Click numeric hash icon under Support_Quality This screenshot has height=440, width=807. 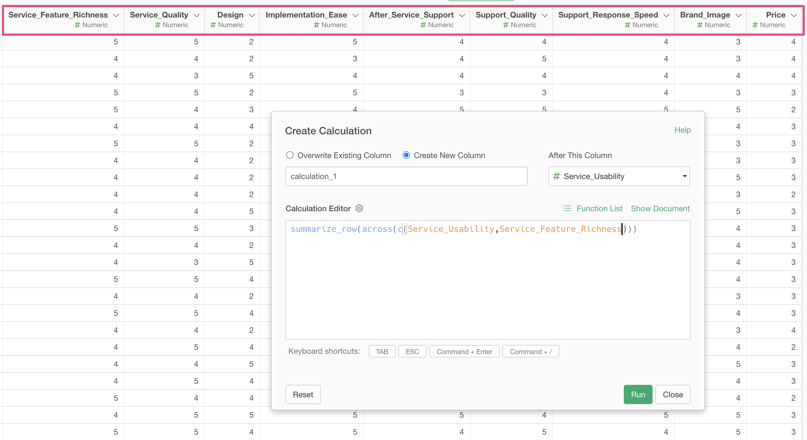(x=506, y=25)
